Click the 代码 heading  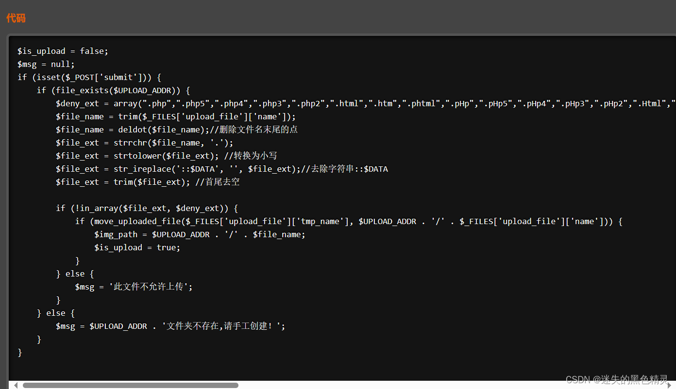16,18
